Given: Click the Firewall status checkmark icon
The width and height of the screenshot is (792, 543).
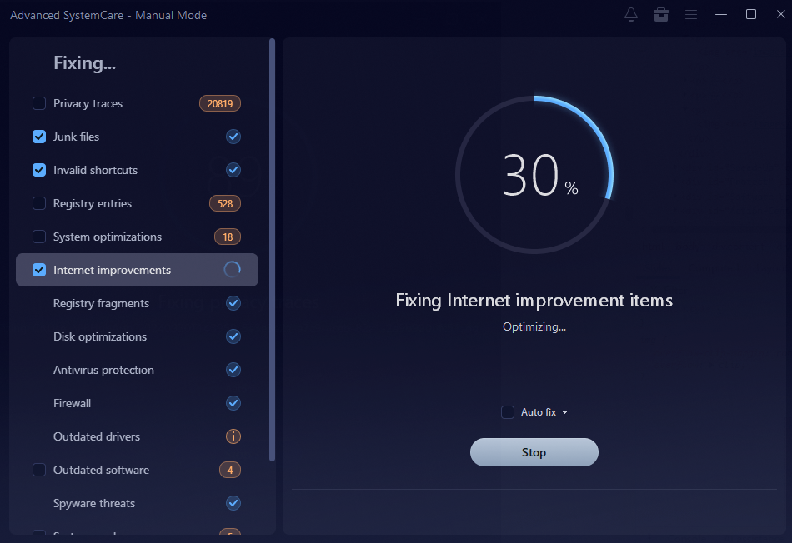Looking at the screenshot, I should [x=233, y=403].
